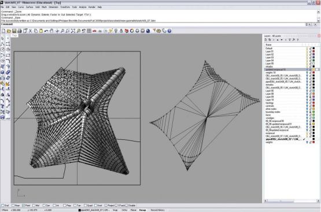
Task: Click the Copy icon in toolbar
Action: click(x=36, y=31)
